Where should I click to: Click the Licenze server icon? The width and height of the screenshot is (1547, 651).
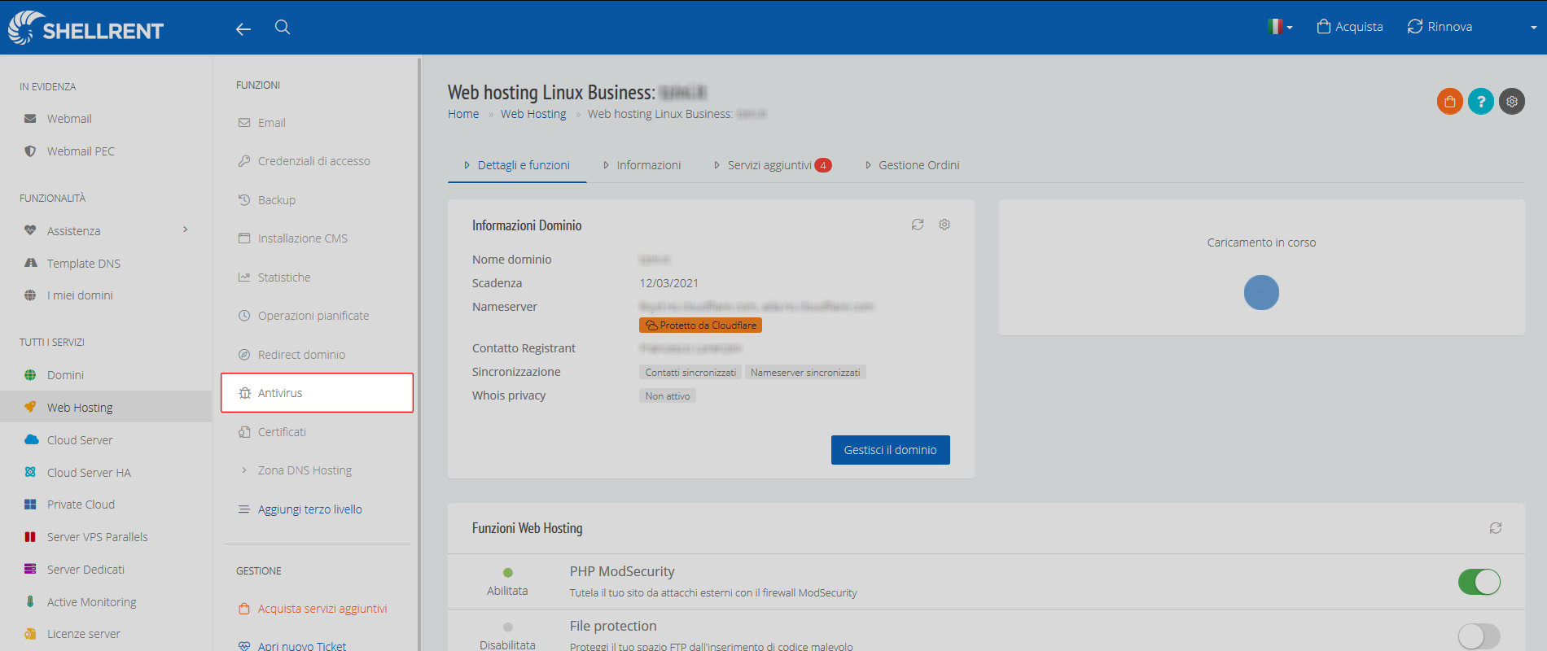[x=30, y=634]
